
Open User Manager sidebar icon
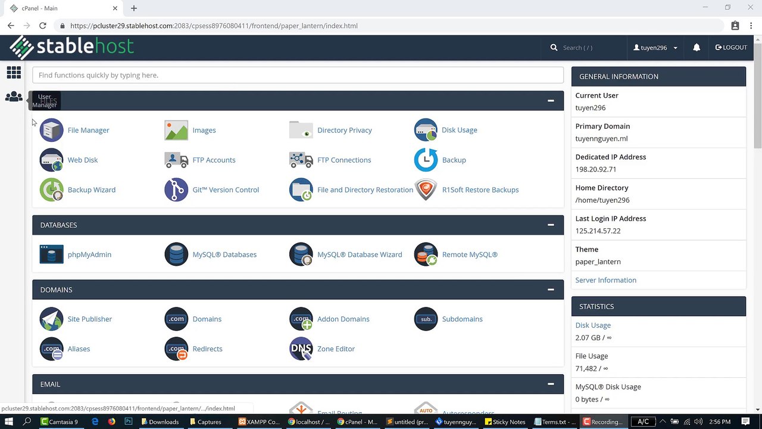14,97
